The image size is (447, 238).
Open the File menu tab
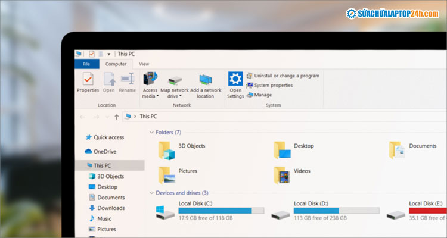pos(86,64)
